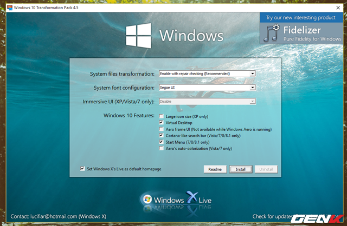Click the Install button

pos(241,169)
